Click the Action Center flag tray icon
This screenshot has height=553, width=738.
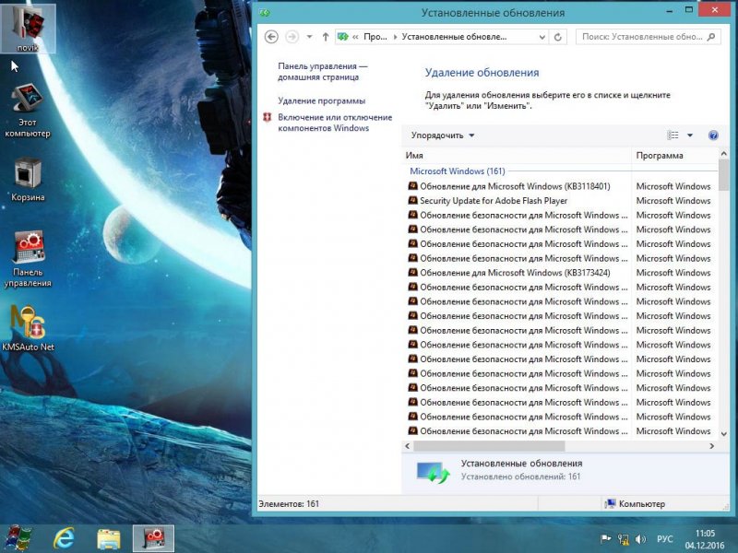(x=605, y=539)
